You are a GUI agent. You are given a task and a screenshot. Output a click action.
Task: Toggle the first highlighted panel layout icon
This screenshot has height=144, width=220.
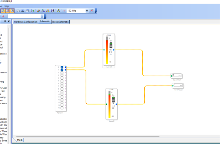click(3, 11)
